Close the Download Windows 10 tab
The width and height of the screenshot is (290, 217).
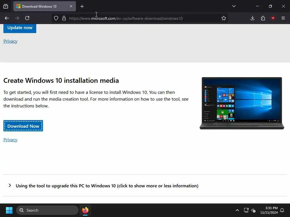(71, 6)
